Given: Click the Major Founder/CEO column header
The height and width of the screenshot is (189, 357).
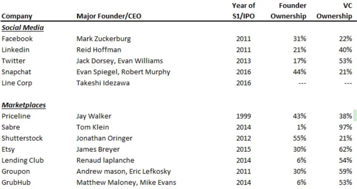Looking at the screenshot, I should (109, 16).
